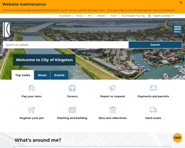
Task: Click the What's around me? heading
Action: pos(38,140)
